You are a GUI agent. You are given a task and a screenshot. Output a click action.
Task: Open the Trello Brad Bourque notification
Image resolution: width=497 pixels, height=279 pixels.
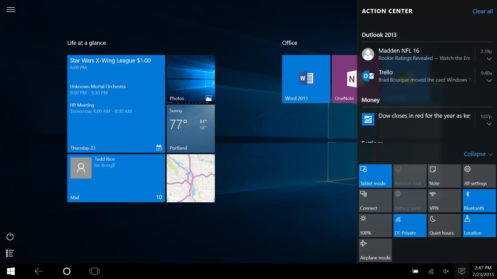pyautogui.click(x=424, y=76)
